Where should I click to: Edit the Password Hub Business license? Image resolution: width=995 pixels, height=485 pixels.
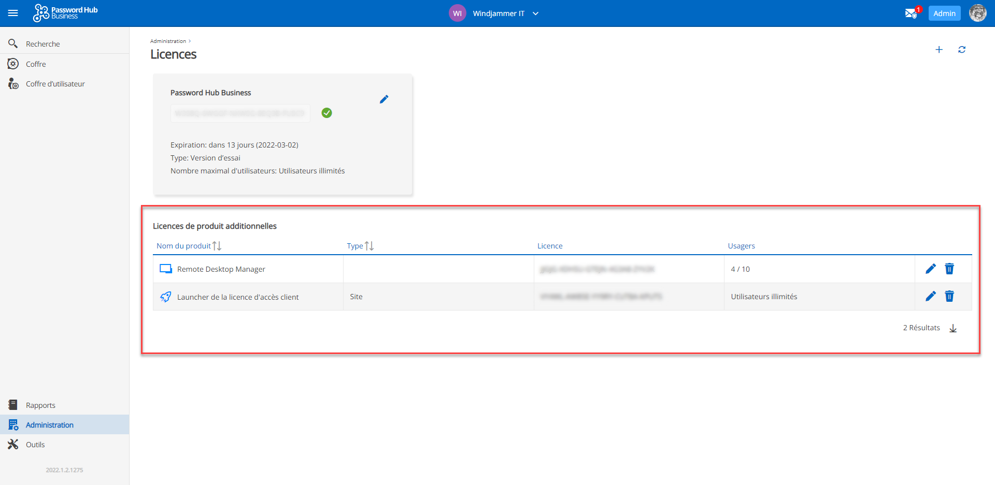383,99
